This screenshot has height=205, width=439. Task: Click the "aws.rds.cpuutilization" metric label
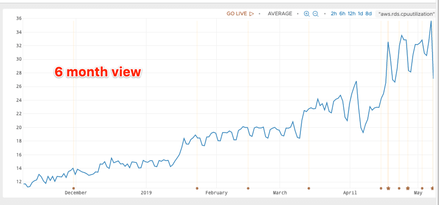[407, 14]
